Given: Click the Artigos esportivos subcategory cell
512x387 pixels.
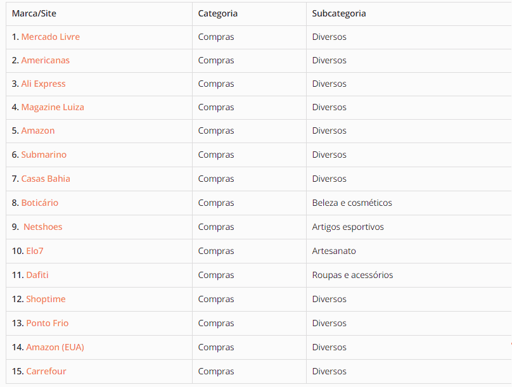Looking at the screenshot, I should [x=348, y=227].
